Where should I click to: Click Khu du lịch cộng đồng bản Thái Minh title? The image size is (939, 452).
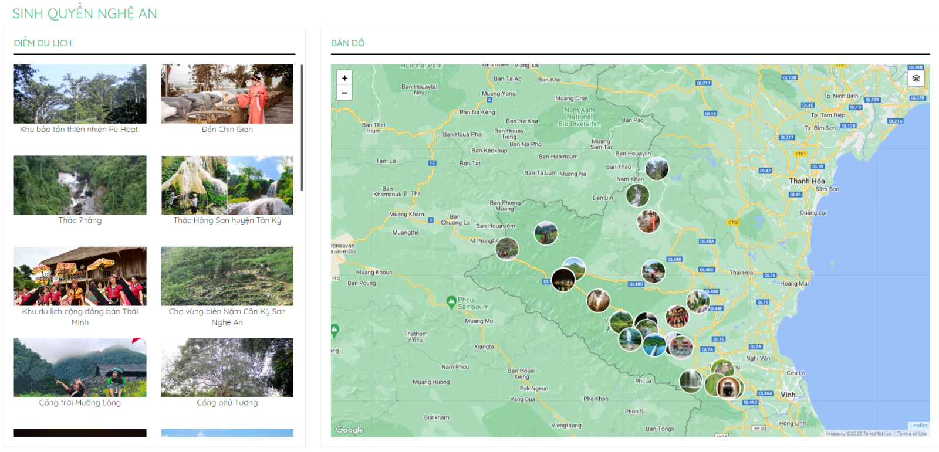pyautogui.click(x=80, y=317)
